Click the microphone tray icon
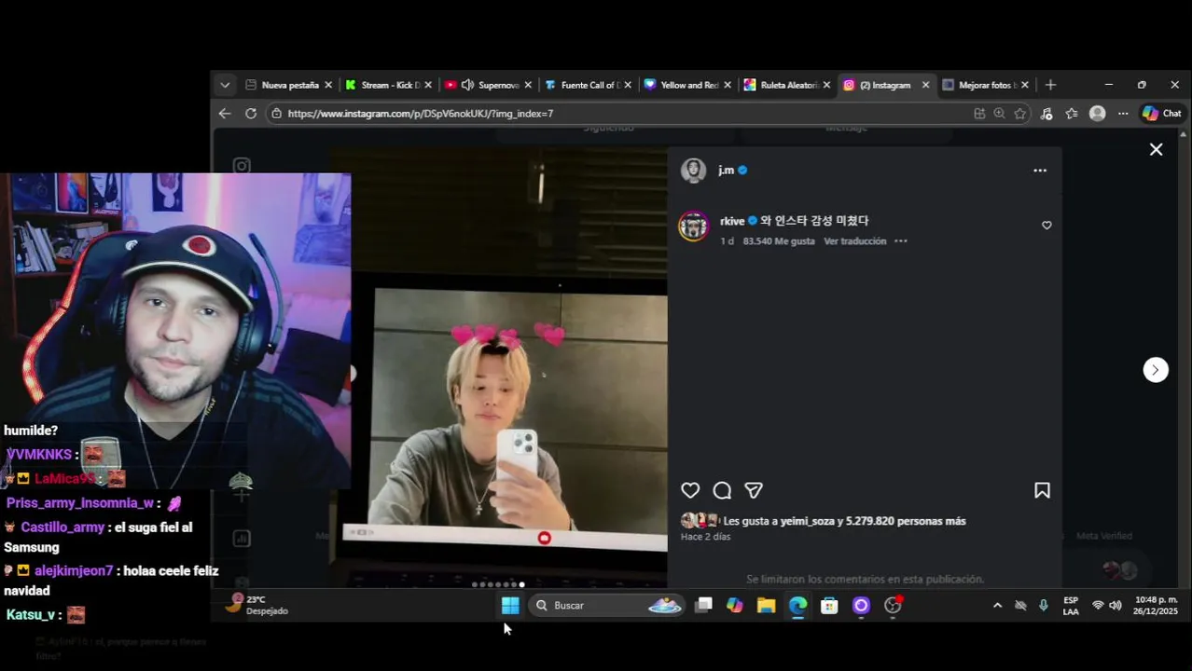Image resolution: width=1192 pixels, height=671 pixels. click(x=1043, y=606)
